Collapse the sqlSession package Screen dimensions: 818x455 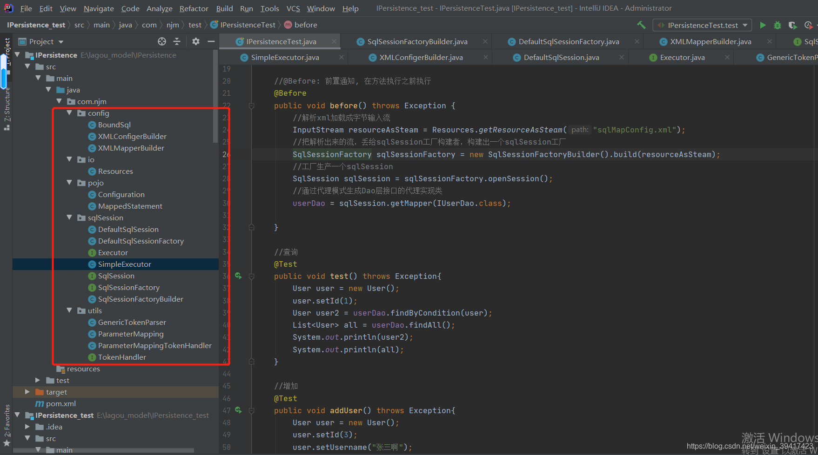point(69,218)
